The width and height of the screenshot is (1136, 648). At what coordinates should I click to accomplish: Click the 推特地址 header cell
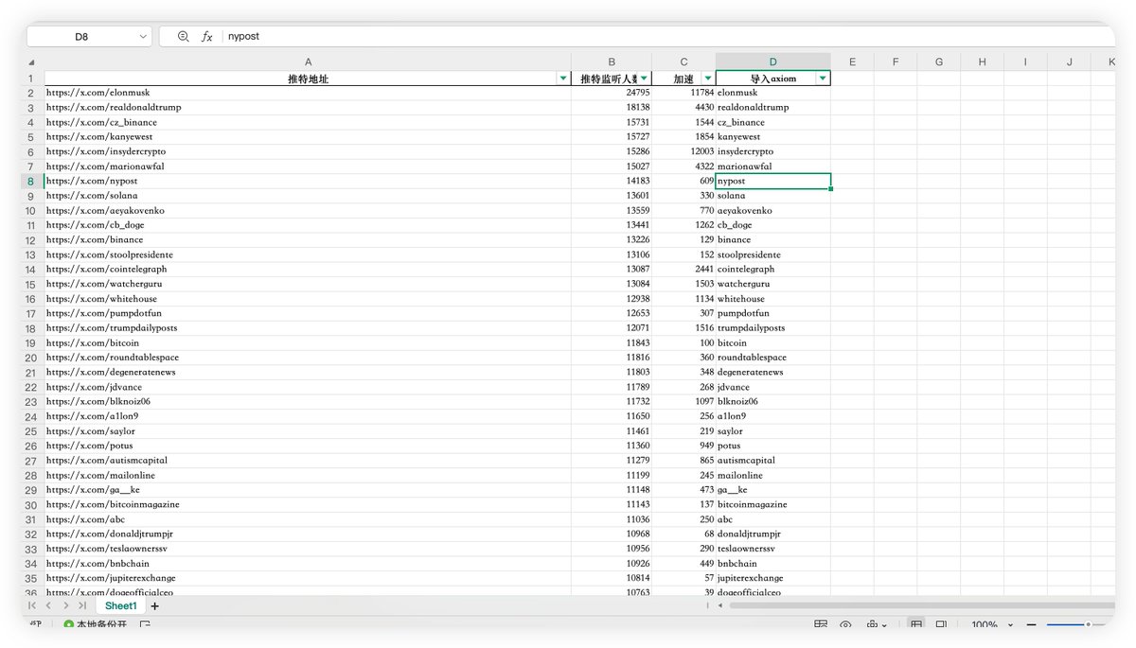[308, 79]
